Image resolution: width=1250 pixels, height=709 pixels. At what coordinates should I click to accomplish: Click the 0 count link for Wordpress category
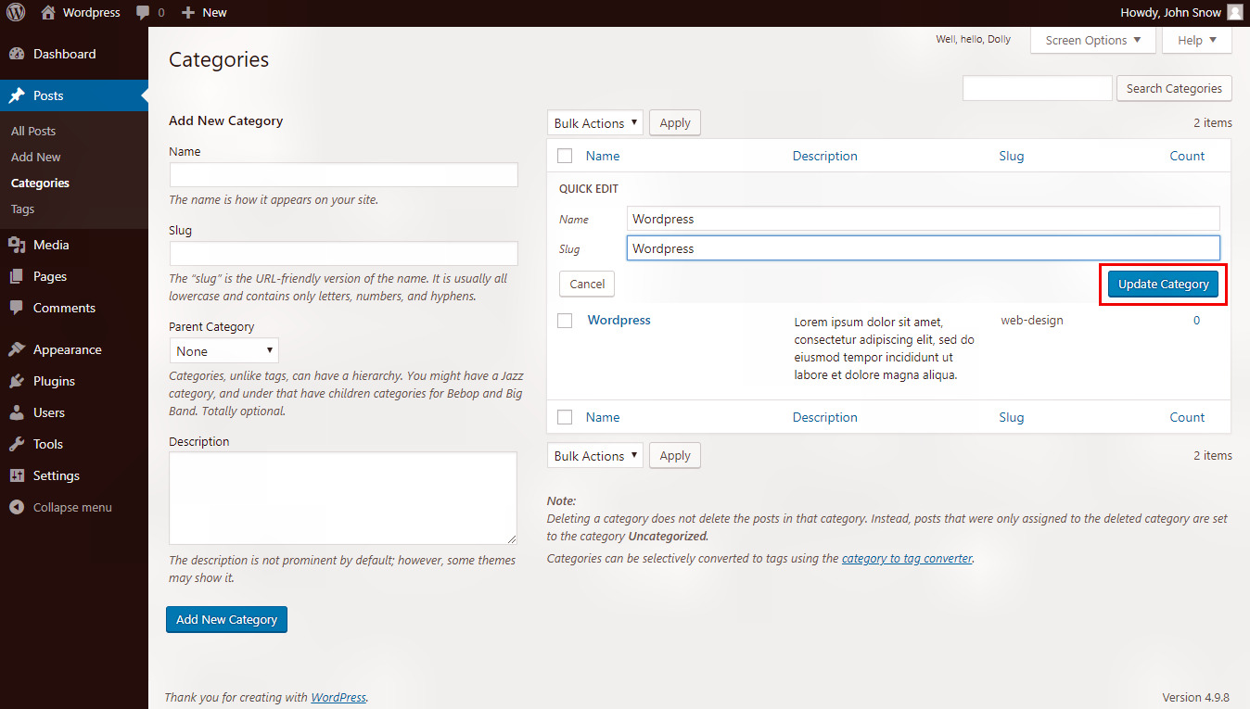(x=1196, y=320)
